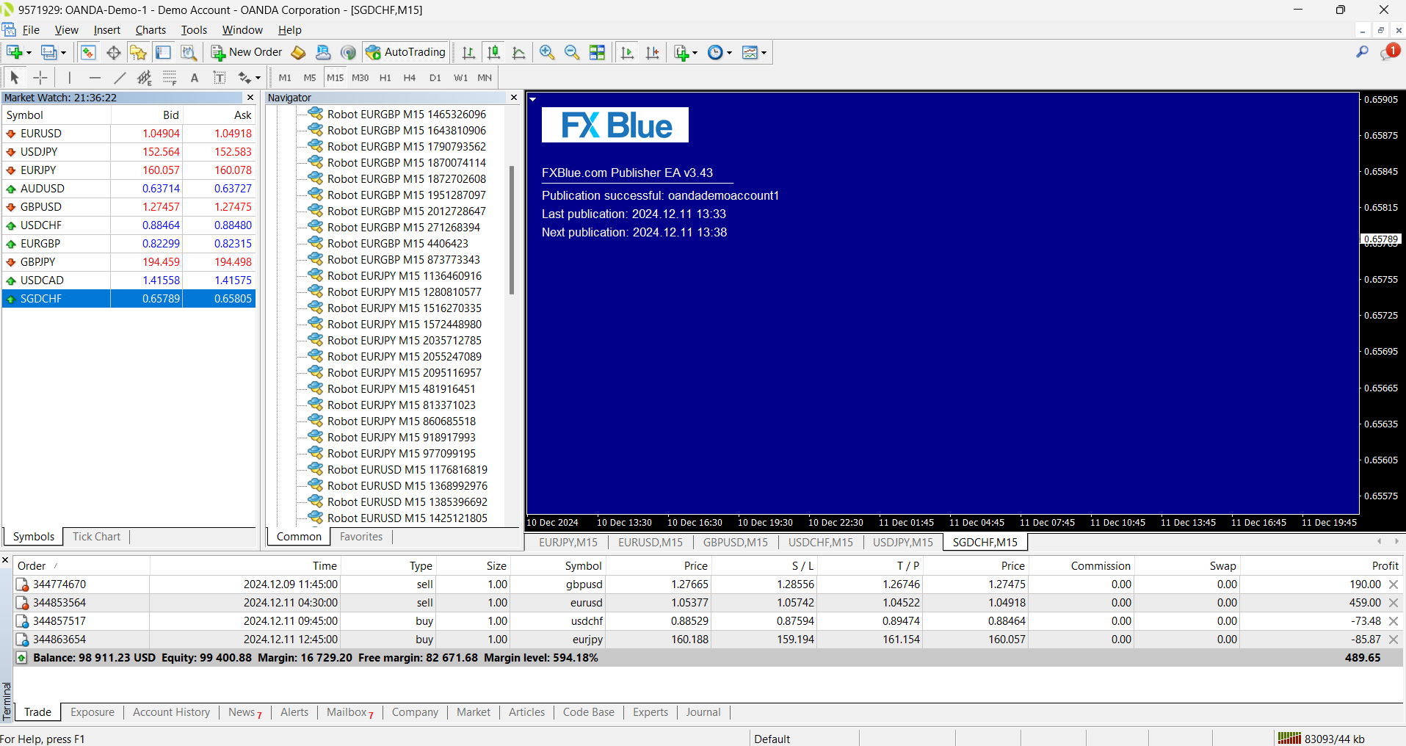Zoom out on the chart
The width and height of the screenshot is (1406, 746).
tap(572, 52)
